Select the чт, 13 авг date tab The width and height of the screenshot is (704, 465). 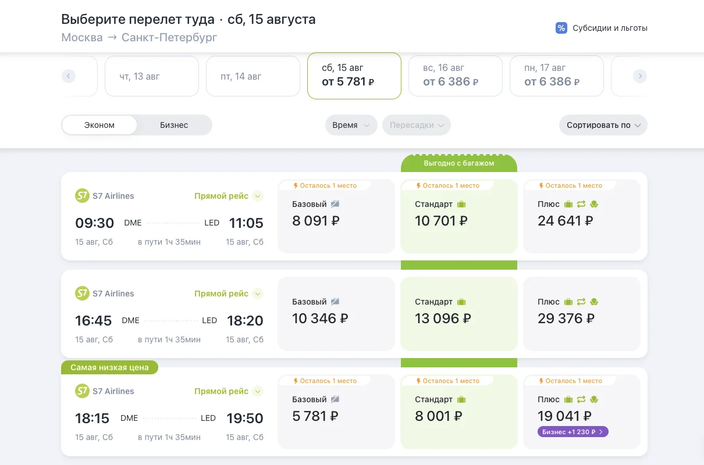point(152,76)
